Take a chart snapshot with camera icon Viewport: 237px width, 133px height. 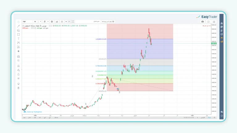(x=202, y=22)
